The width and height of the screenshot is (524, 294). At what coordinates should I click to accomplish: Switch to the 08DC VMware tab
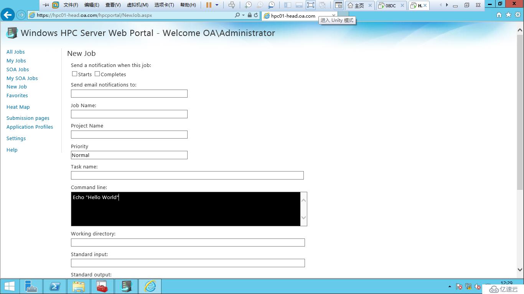pyautogui.click(x=391, y=5)
